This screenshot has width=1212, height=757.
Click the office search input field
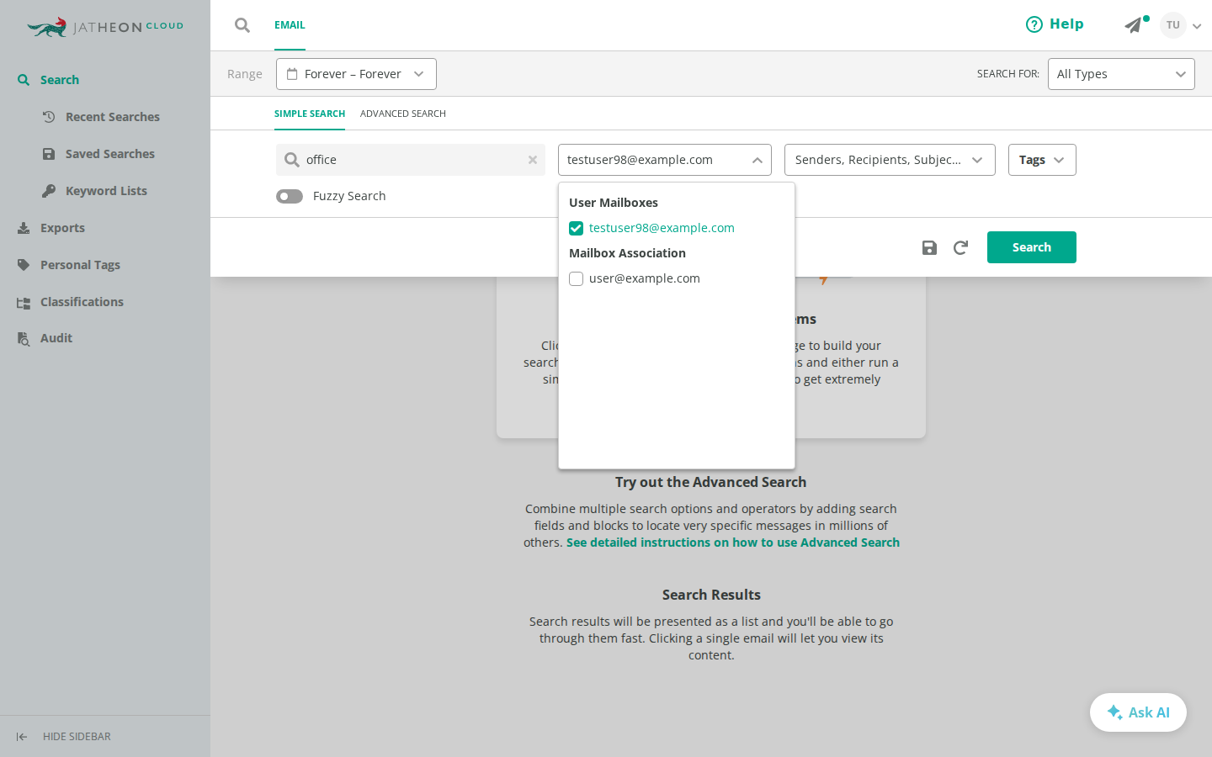411,160
